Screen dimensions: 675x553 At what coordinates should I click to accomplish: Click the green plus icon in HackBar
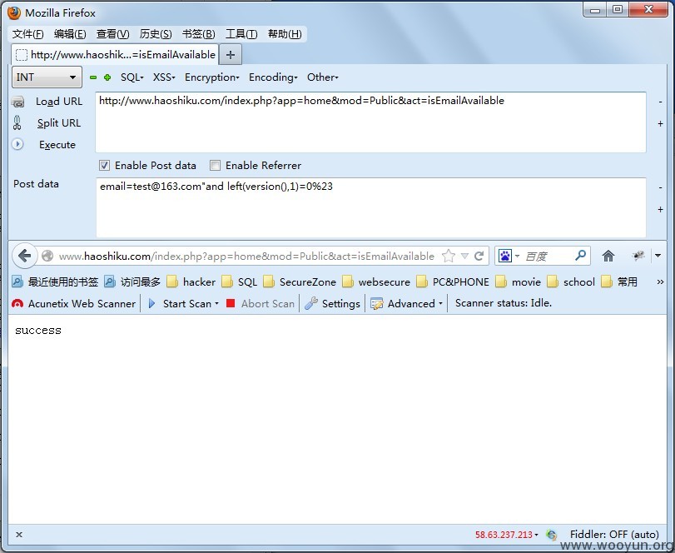coord(107,77)
